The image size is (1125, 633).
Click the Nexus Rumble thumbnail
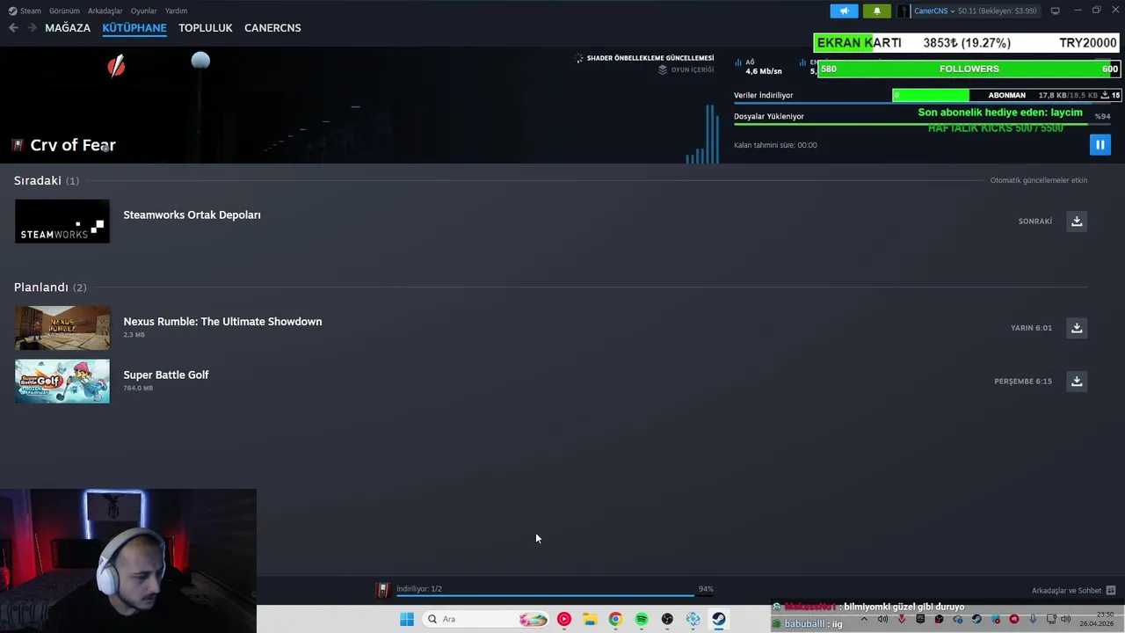(62, 328)
